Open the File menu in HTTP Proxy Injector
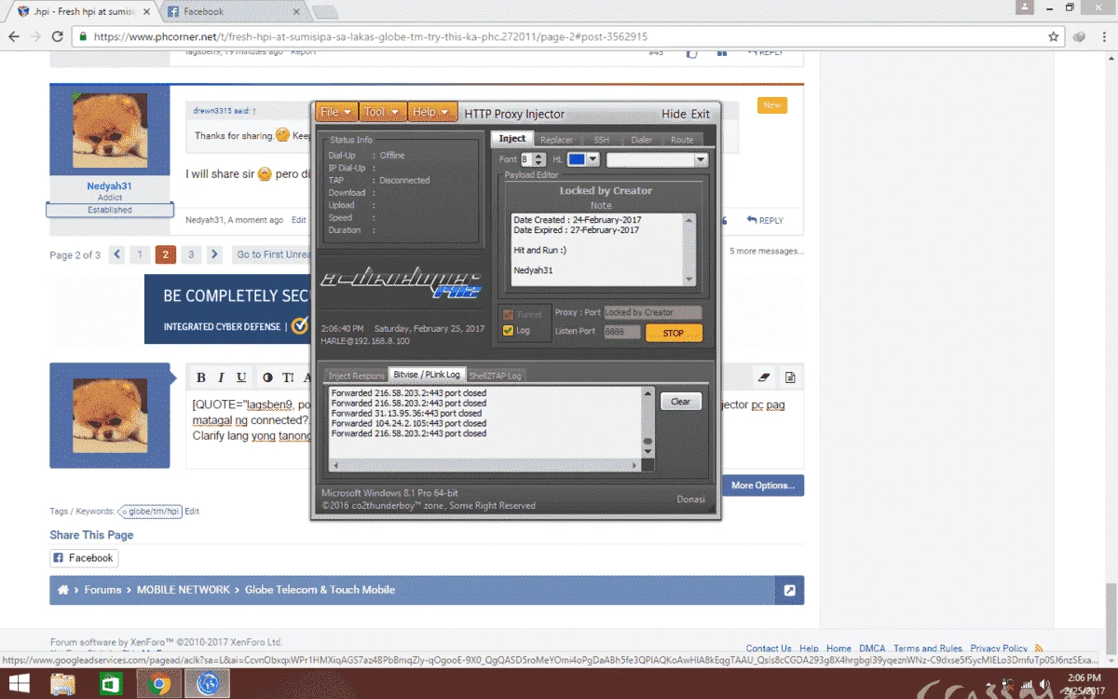This screenshot has height=699, width=1118. pos(335,112)
